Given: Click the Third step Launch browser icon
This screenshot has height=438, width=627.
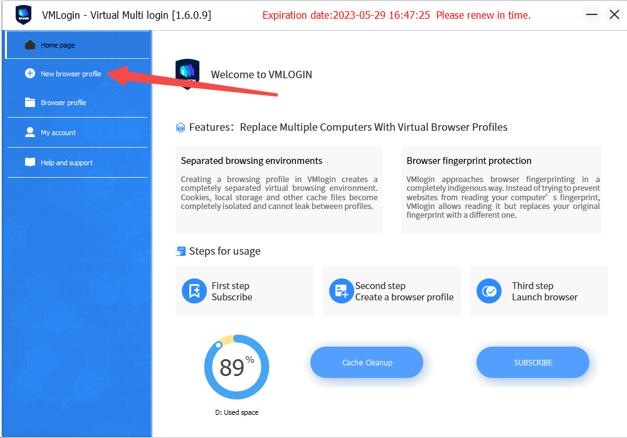Looking at the screenshot, I should coord(489,291).
